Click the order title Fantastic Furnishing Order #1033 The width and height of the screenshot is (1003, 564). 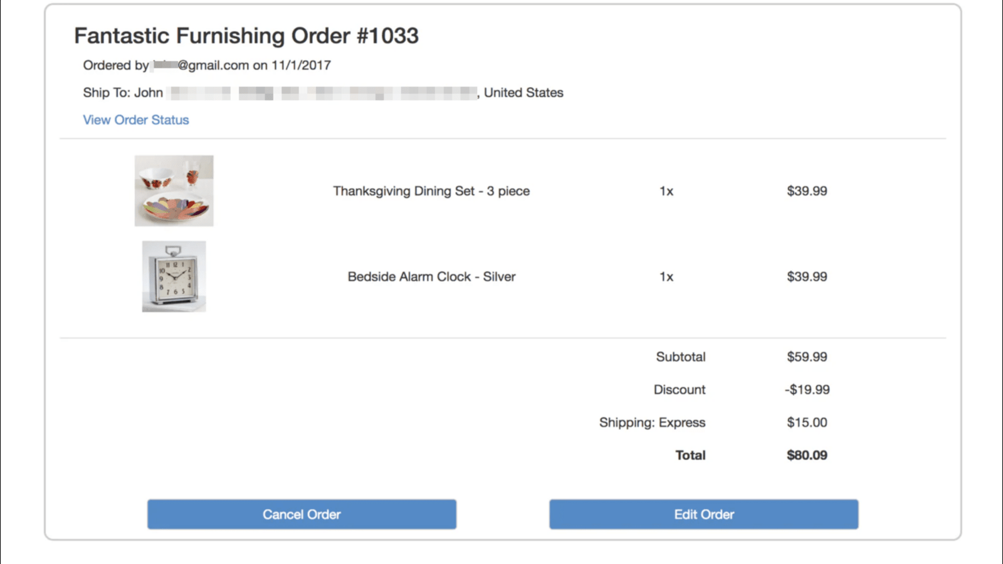point(247,36)
